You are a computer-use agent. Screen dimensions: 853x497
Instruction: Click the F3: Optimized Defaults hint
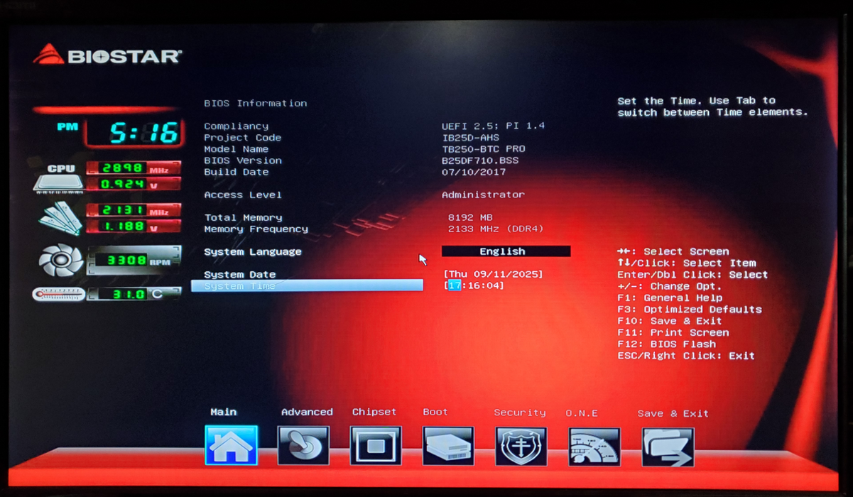click(x=690, y=310)
